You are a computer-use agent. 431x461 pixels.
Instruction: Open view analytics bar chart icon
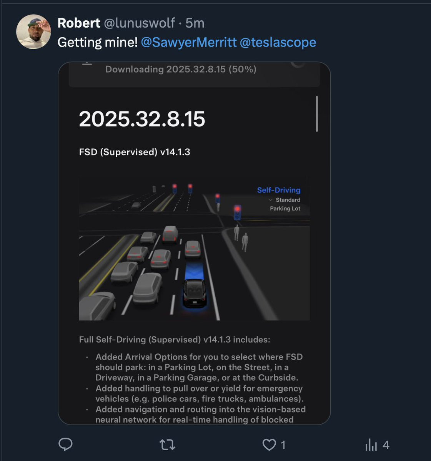coord(371,445)
